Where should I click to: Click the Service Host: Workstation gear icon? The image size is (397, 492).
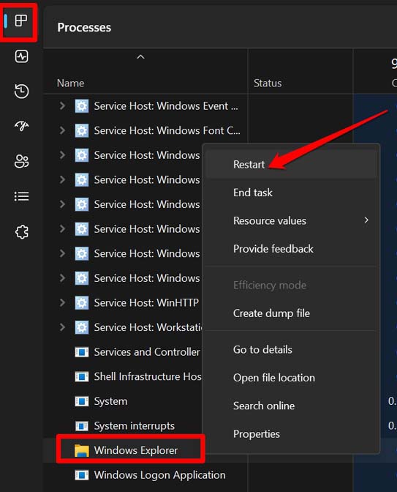(x=82, y=327)
